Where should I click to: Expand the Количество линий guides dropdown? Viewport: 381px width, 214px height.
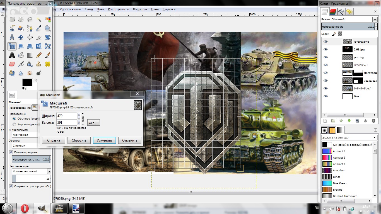click(x=49, y=171)
